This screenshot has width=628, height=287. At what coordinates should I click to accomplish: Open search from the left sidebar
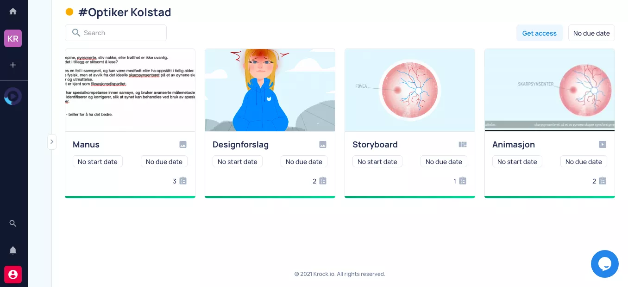(x=13, y=223)
